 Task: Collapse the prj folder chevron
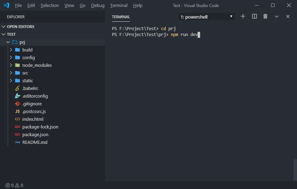point(8,42)
